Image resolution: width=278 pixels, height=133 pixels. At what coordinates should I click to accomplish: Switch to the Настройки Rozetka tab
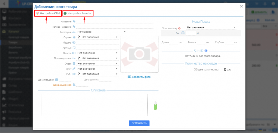pyautogui.click(x=78, y=13)
